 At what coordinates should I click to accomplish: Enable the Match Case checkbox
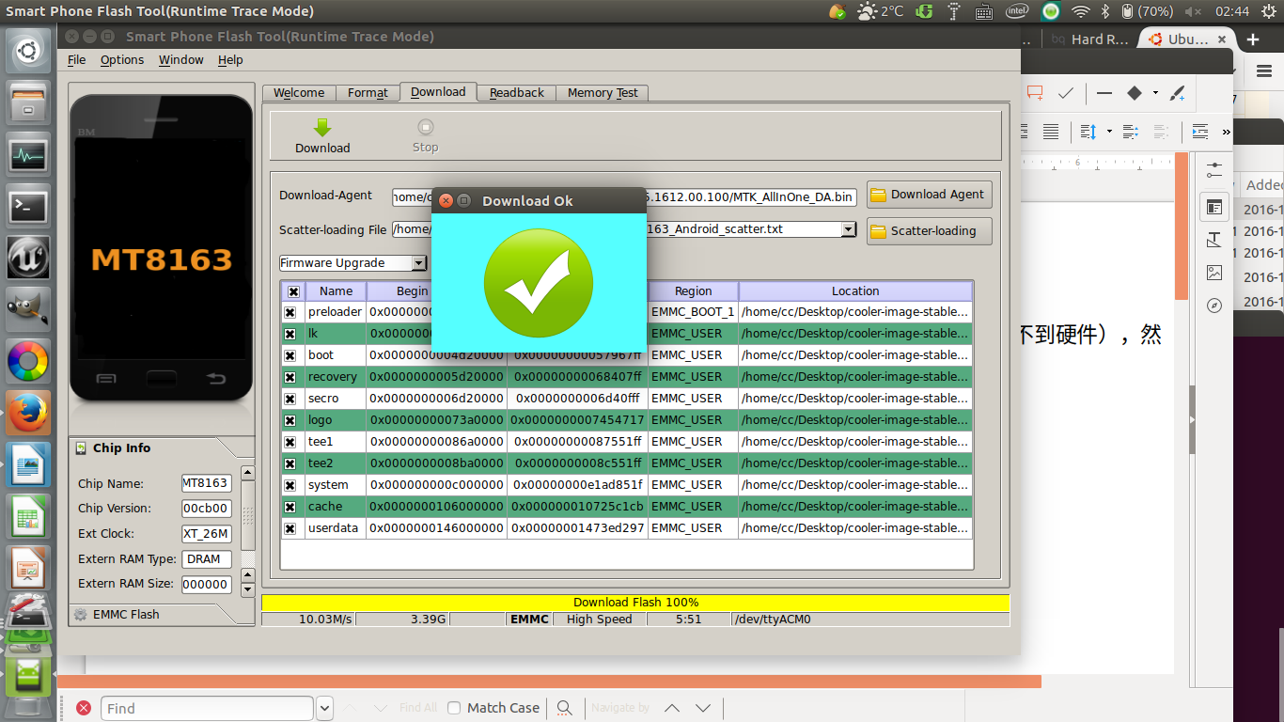click(454, 708)
